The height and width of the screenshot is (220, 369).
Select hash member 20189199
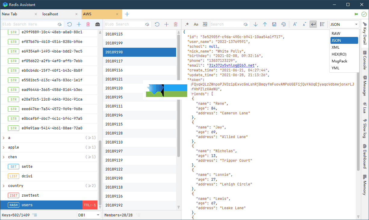tap(139, 43)
